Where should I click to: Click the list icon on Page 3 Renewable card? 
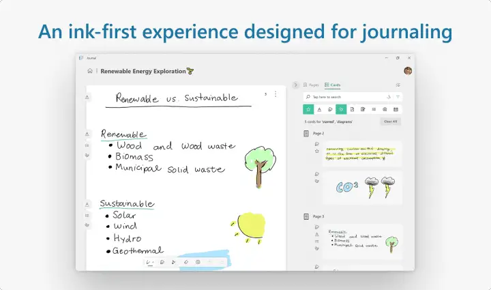317,242
